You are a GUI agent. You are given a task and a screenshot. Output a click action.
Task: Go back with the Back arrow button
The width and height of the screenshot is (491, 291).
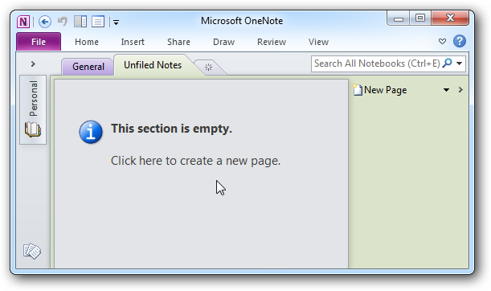tap(45, 22)
